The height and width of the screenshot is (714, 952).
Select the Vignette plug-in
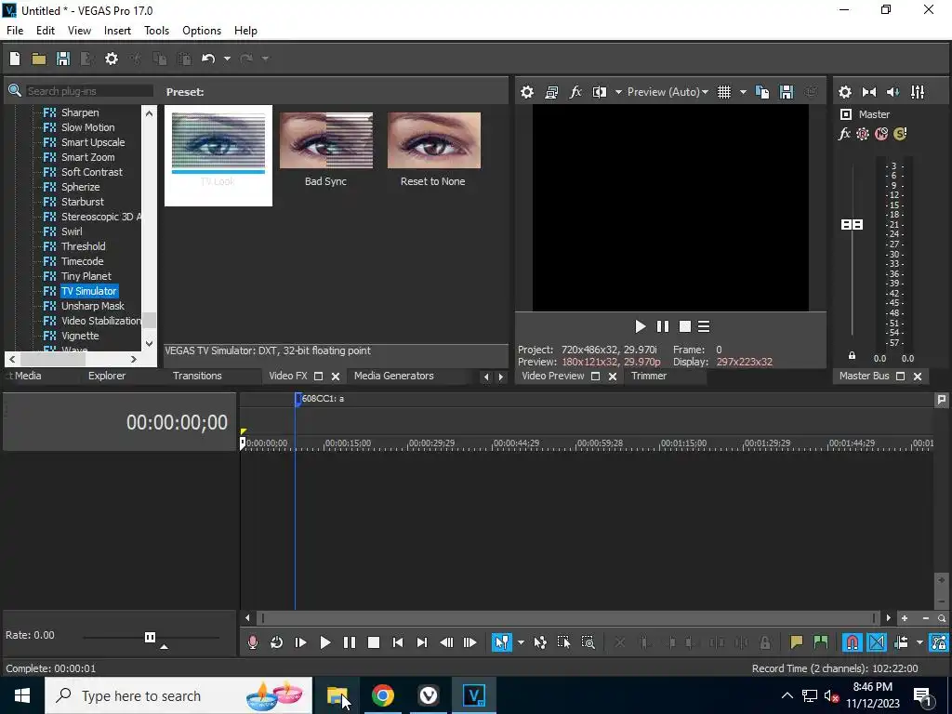point(80,336)
